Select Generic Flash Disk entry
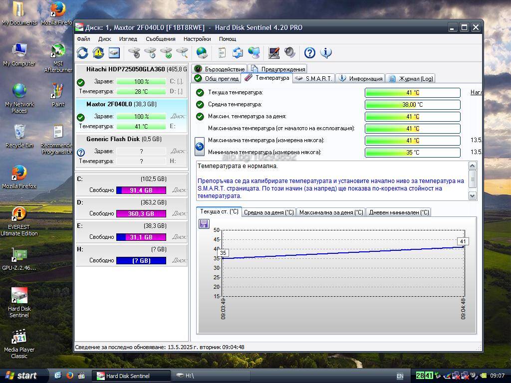Viewport: 511px width, 383px height. tap(131, 151)
